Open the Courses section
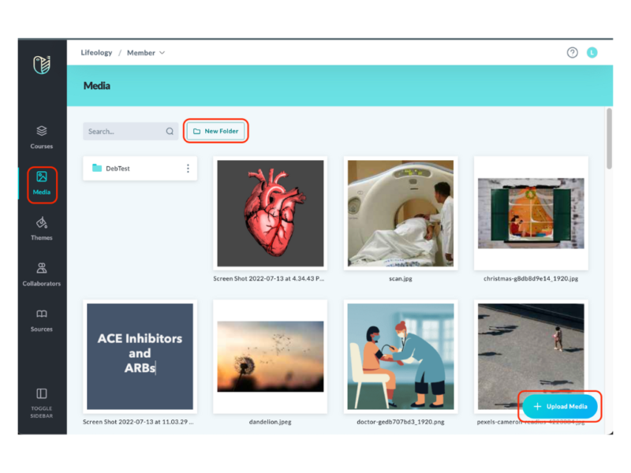This screenshot has height=473, width=631. coord(42,137)
